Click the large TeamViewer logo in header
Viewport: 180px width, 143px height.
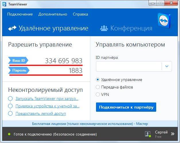[x=164, y=21]
